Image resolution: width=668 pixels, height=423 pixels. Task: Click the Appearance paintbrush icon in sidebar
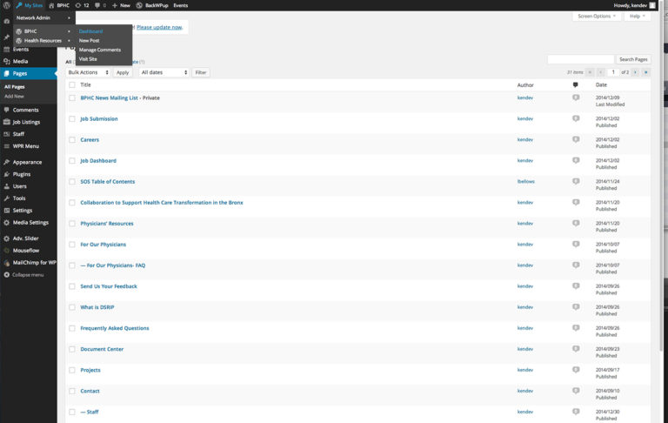pos(7,162)
